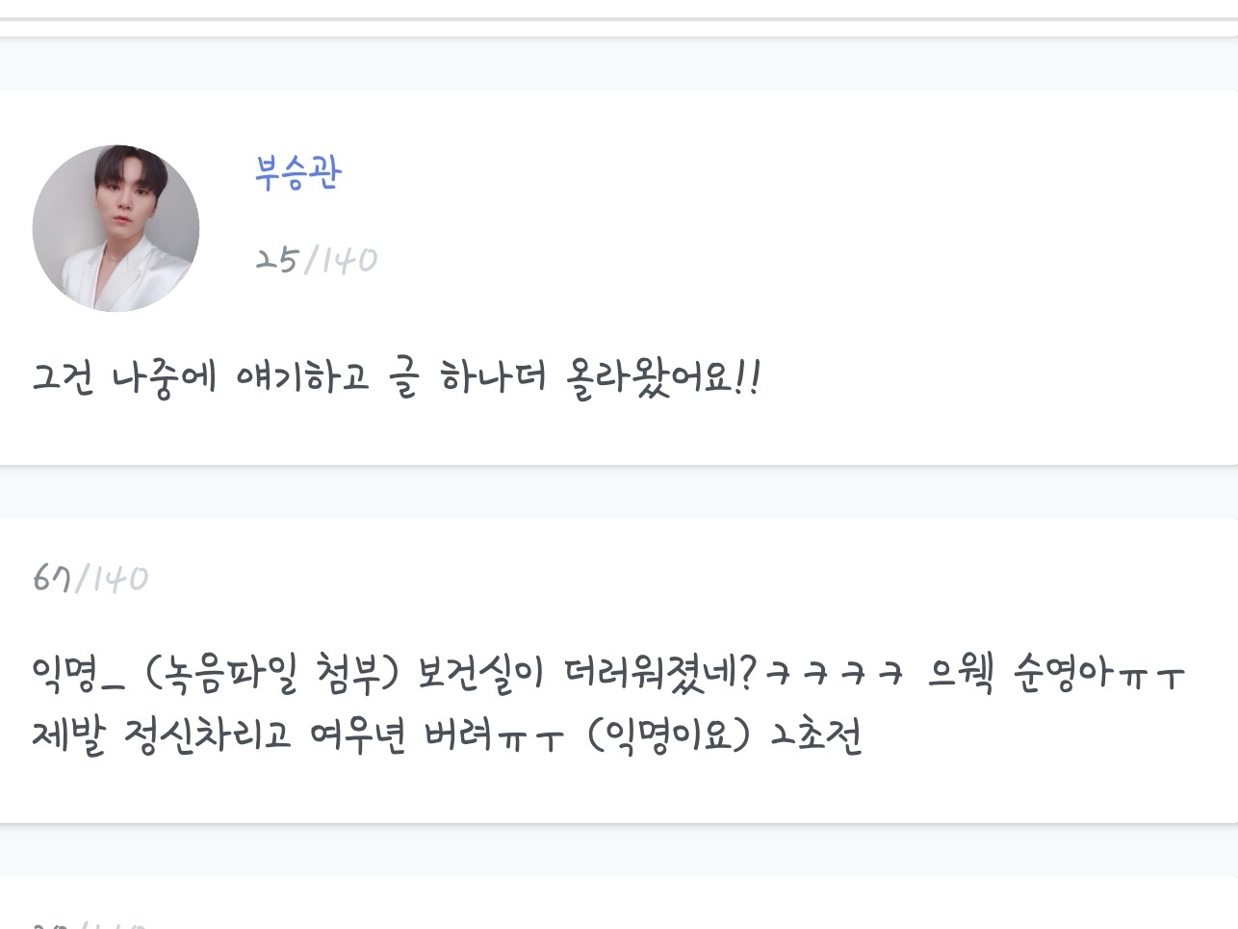Click the 으웩 word in anonymous post
The image size is (1238, 929).
pos(960,673)
